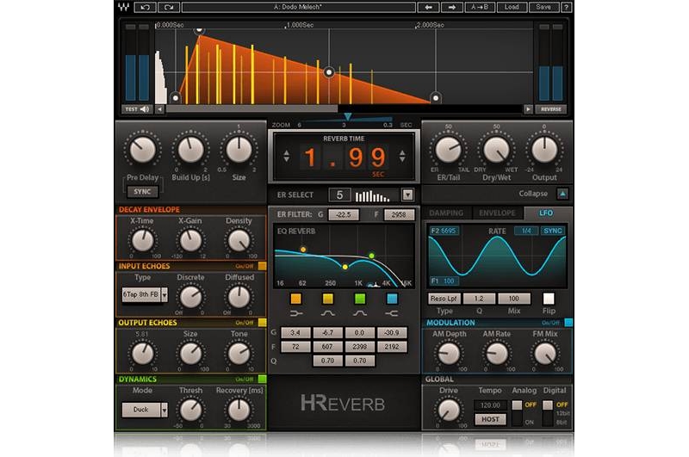Click the yellow-orange EQ node on the graph

(x=303, y=250)
